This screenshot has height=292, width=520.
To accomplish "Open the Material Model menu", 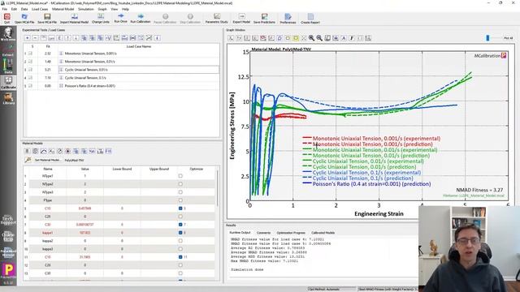I will (x=63, y=9).
